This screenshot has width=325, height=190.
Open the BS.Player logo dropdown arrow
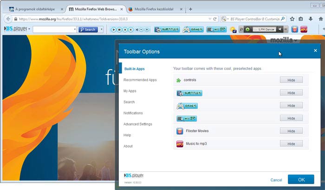coord(29,29)
